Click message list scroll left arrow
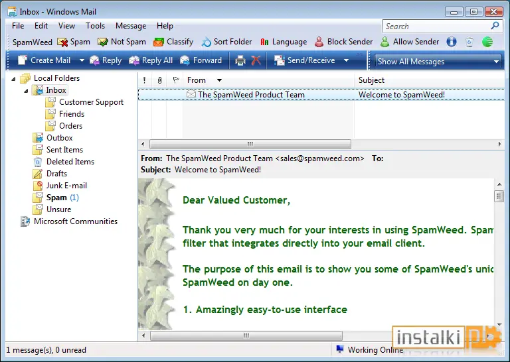510x362 pixels. coord(143,144)
